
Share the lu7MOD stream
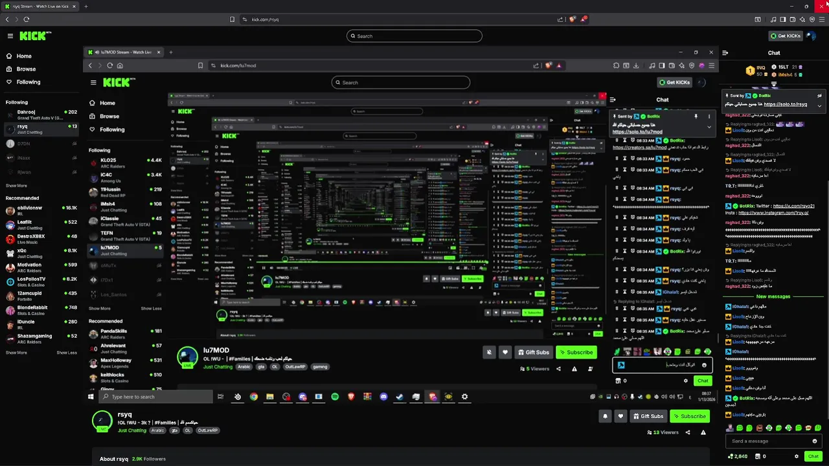point(558,369)
